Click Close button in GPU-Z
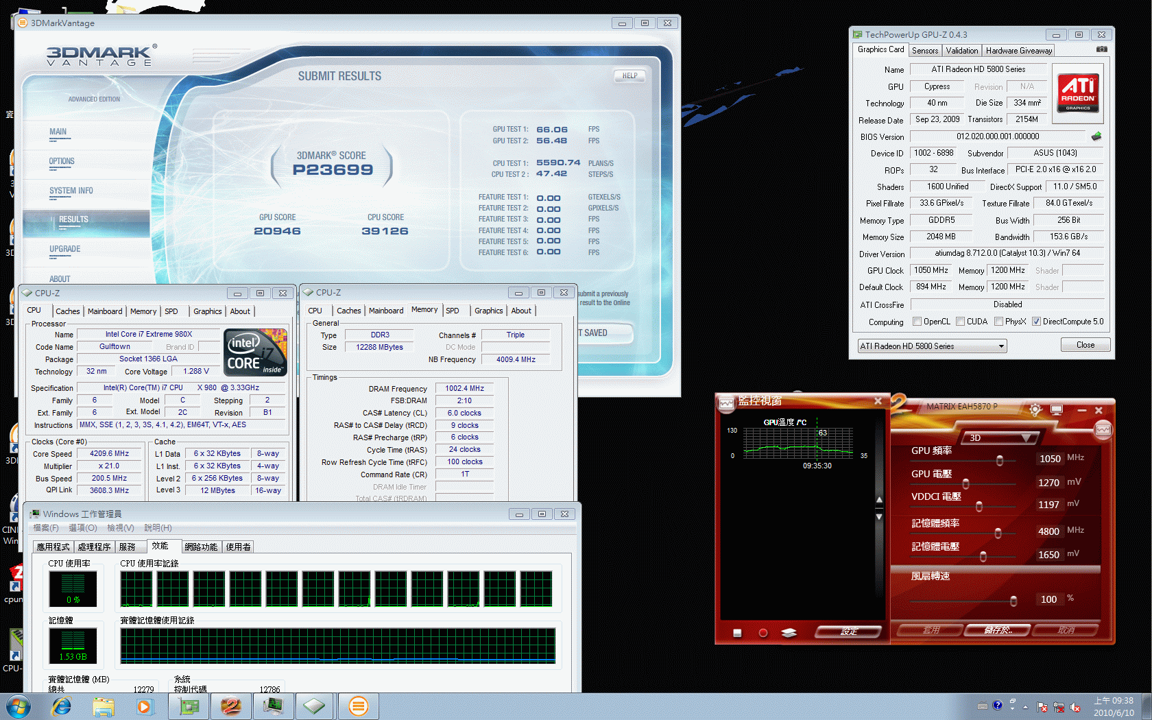This screenshot has width=1152, height=720. [1085, 345]
